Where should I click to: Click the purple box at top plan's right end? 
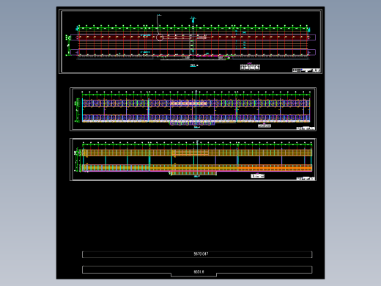click(x=311, y=37)
